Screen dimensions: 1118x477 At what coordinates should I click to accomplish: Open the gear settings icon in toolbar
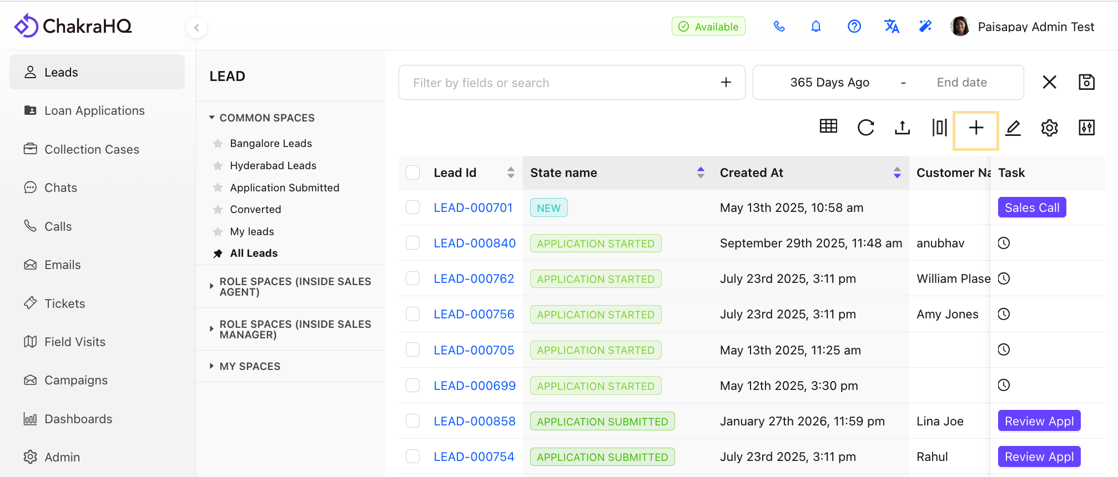(1049, 128)
